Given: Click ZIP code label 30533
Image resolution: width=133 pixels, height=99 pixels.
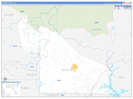Looking at the screenshot, I should (x=96, y=23).
